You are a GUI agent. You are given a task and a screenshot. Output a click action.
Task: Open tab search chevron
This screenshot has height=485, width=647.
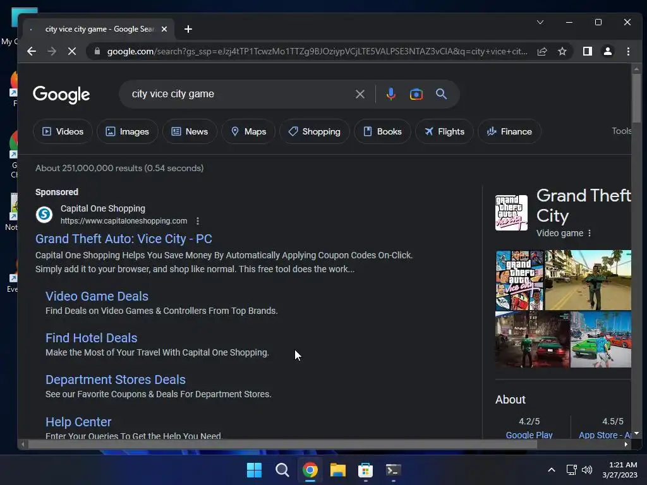540,22
